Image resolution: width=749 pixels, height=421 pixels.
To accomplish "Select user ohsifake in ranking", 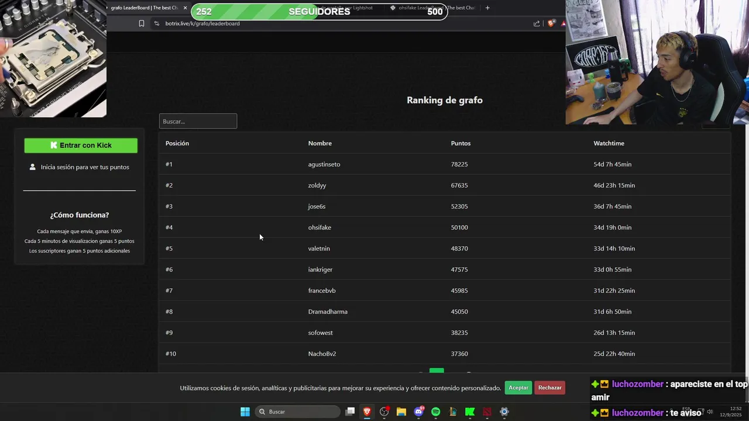I will [319, 227].
